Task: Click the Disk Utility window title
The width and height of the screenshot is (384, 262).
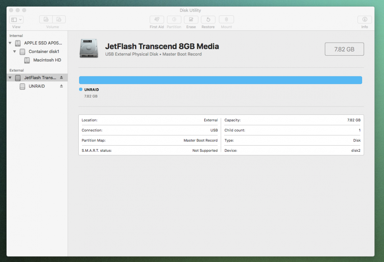Action: (x=190, y=10)
